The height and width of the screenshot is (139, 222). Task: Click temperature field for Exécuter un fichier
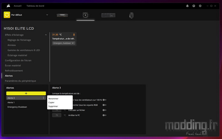(x=57, y=110)
